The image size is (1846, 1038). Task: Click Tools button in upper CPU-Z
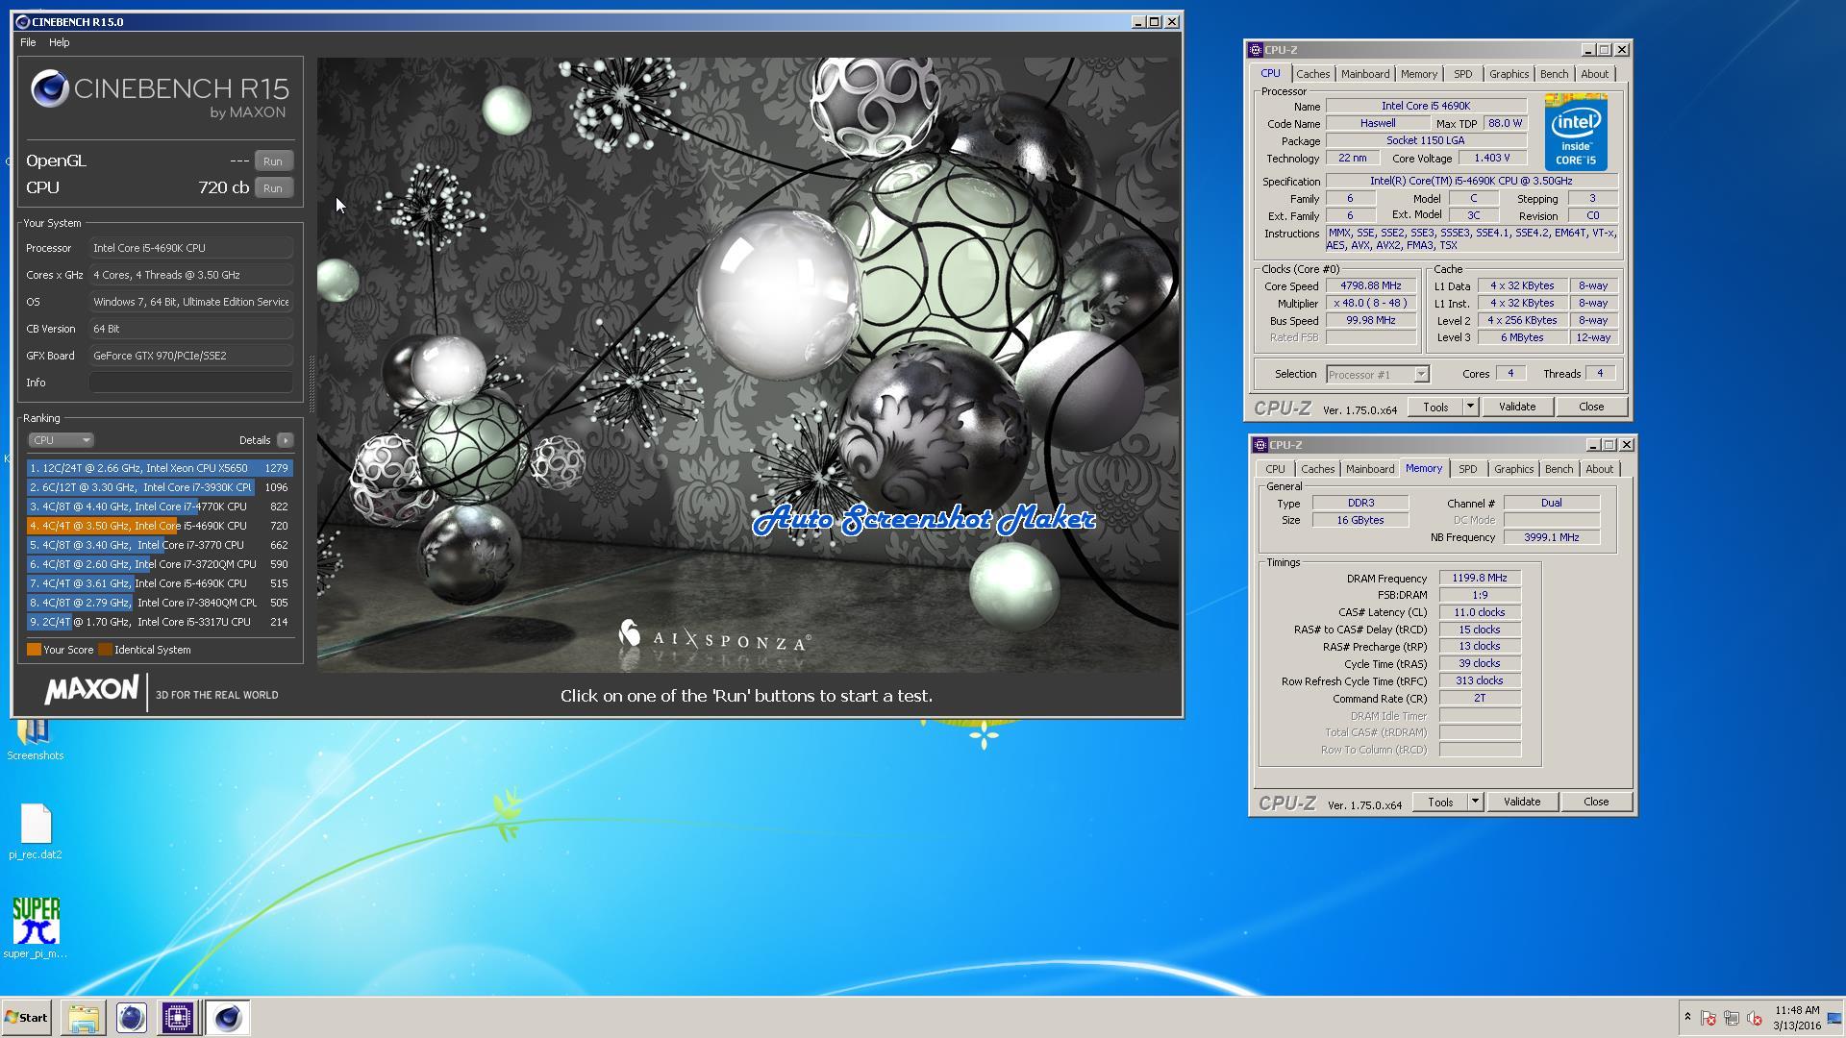pyautogui.click(x=1435, y=408)
